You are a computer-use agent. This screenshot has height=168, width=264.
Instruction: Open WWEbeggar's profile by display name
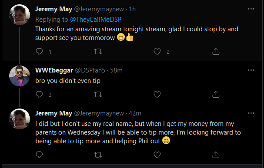click(x=54, y=70)
